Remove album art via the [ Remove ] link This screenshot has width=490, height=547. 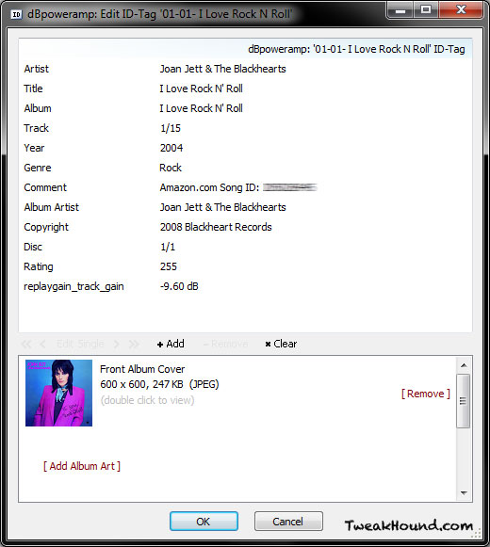point(426,394)
